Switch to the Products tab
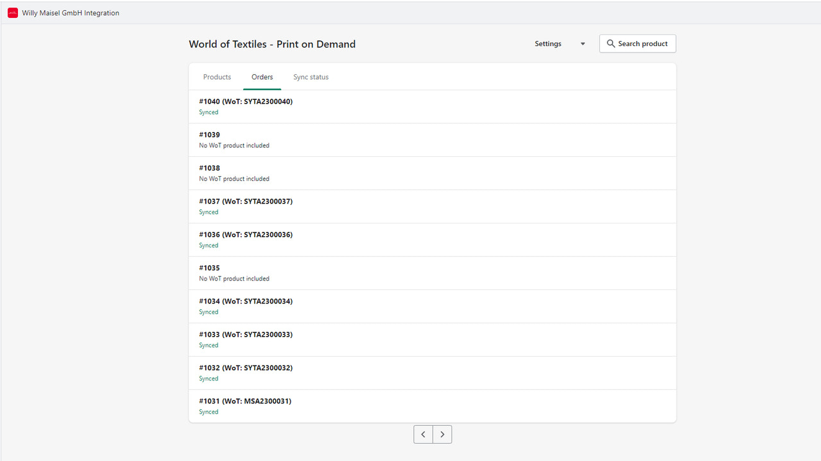The image size is (821, 461). [217, 77]
